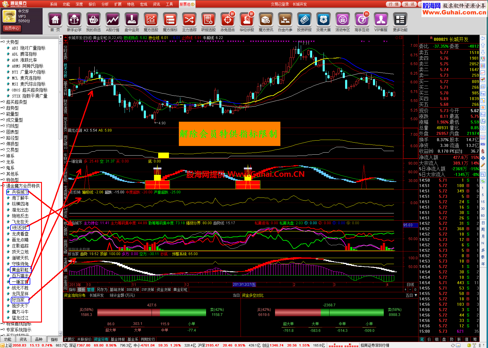
Task: Click the F10 sidebar icon
Action: coord(483,94)
